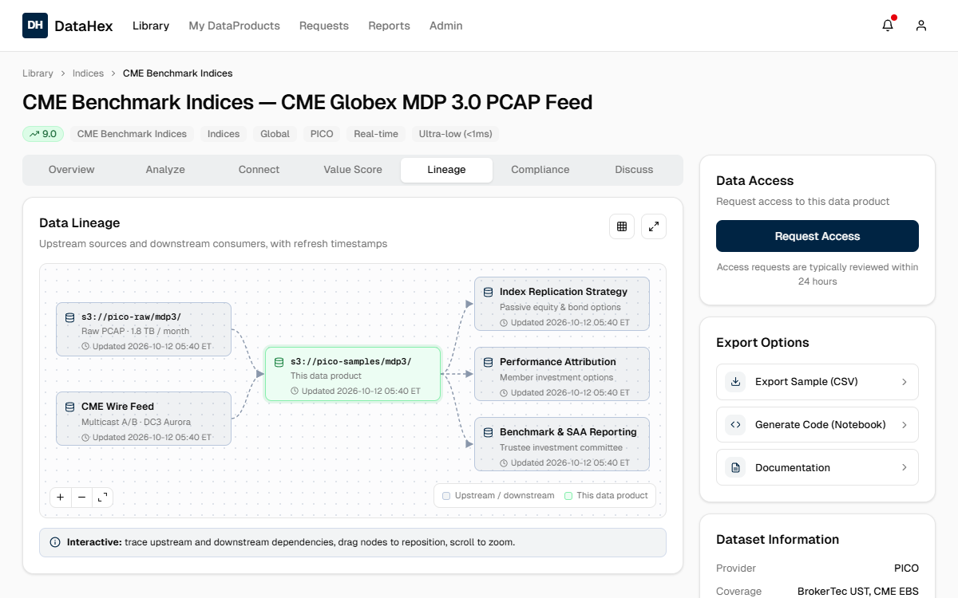Follow the Library breadcrumb link

coord(38,73)
